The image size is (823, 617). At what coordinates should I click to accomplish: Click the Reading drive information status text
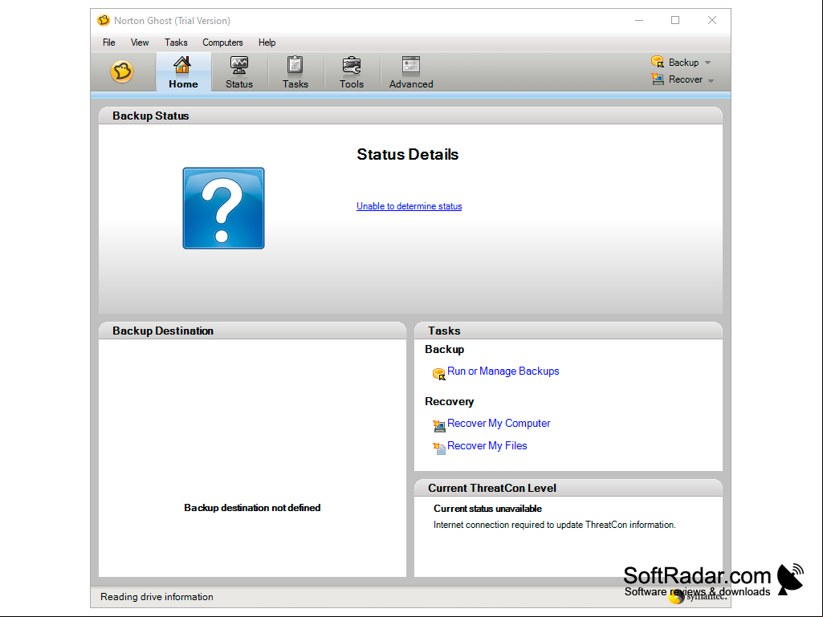coord(157,596)
